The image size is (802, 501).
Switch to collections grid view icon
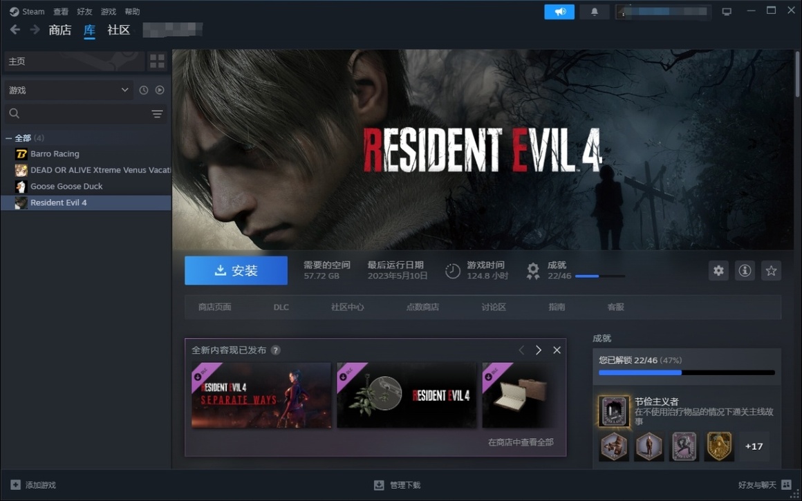point(157,62)
